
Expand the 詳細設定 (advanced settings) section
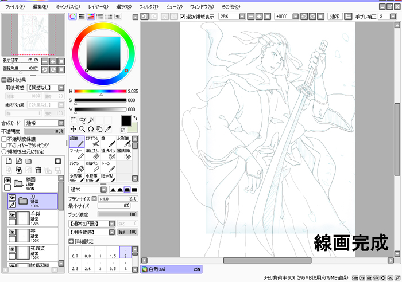72,242
